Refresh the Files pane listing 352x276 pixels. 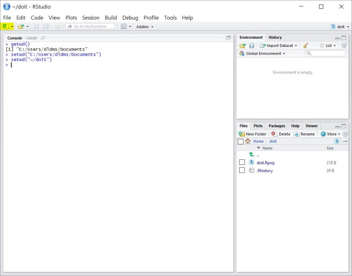coord(345,134)
